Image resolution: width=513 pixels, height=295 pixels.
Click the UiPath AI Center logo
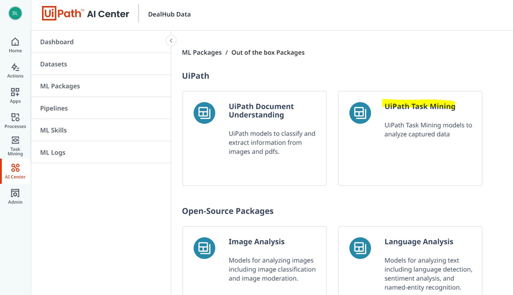click(x=86, y=14)
